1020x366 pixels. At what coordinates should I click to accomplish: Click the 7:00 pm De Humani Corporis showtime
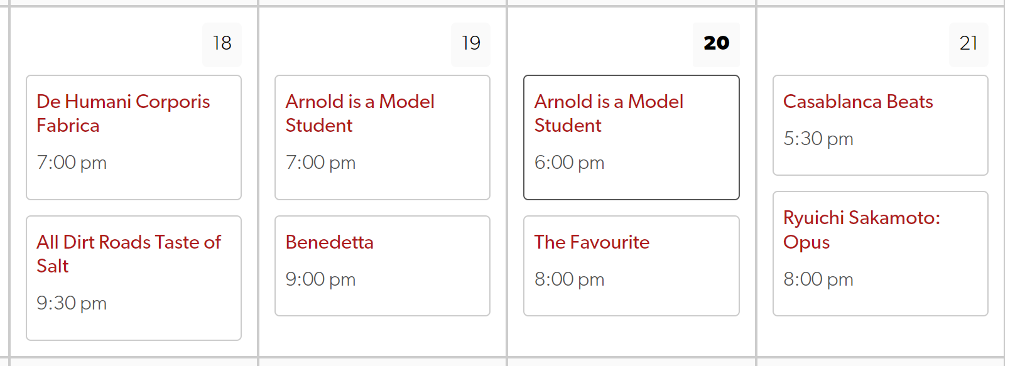[72, 163]
